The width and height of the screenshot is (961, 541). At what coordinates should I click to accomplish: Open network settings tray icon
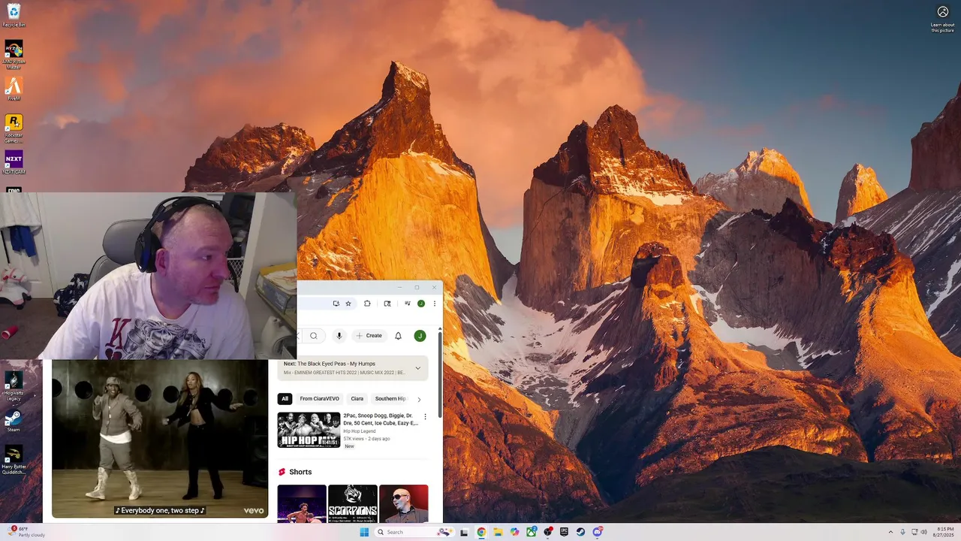[x=914, y=532]
